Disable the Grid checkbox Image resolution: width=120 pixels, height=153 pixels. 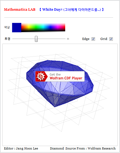[111, 39]
